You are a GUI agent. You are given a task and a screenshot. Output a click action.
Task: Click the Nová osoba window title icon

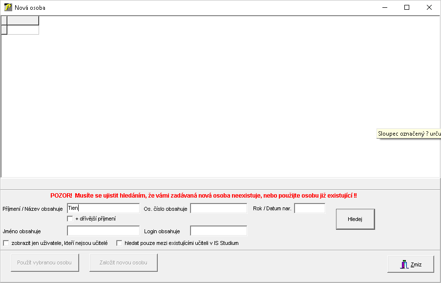pos(8,7)
